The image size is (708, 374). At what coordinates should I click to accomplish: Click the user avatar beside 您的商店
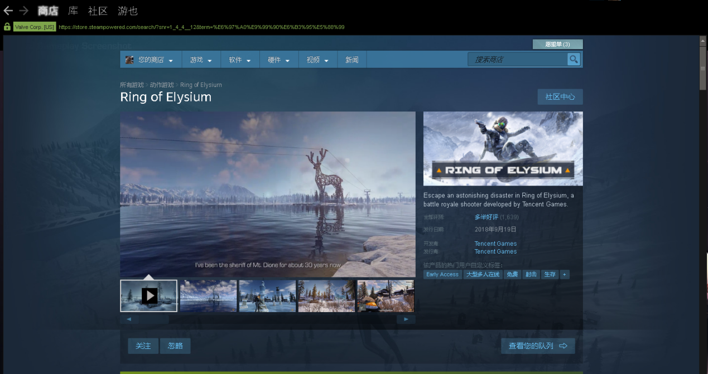pos(129,60)
